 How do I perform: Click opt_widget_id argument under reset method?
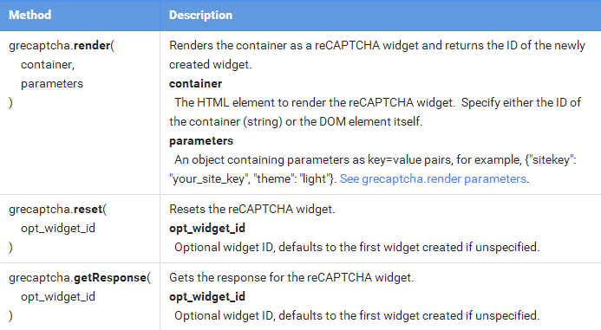58,229
